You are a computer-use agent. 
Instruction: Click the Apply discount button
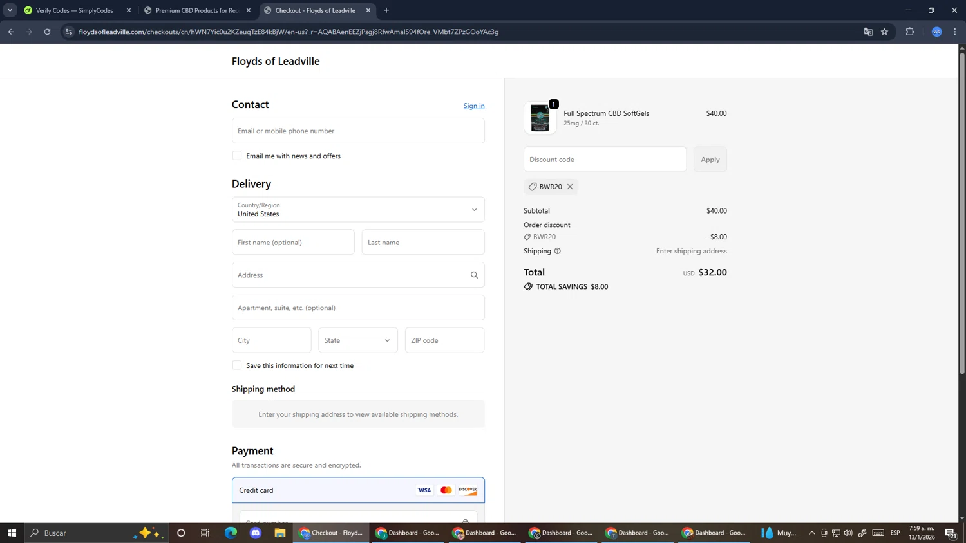coord(710,160)
